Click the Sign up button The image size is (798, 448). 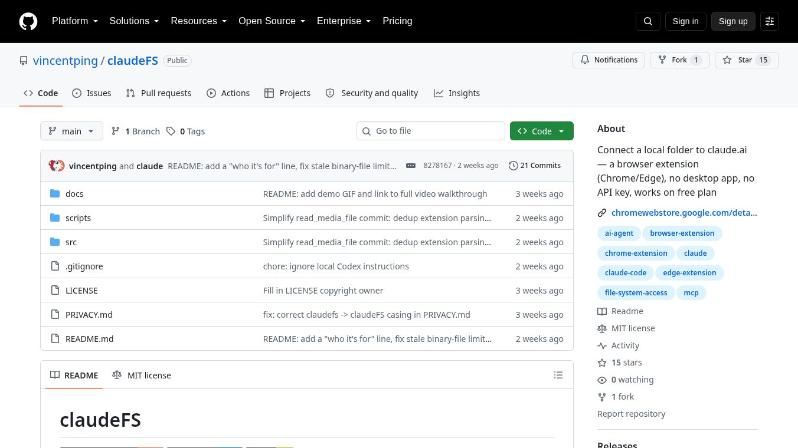click(733, 21)
